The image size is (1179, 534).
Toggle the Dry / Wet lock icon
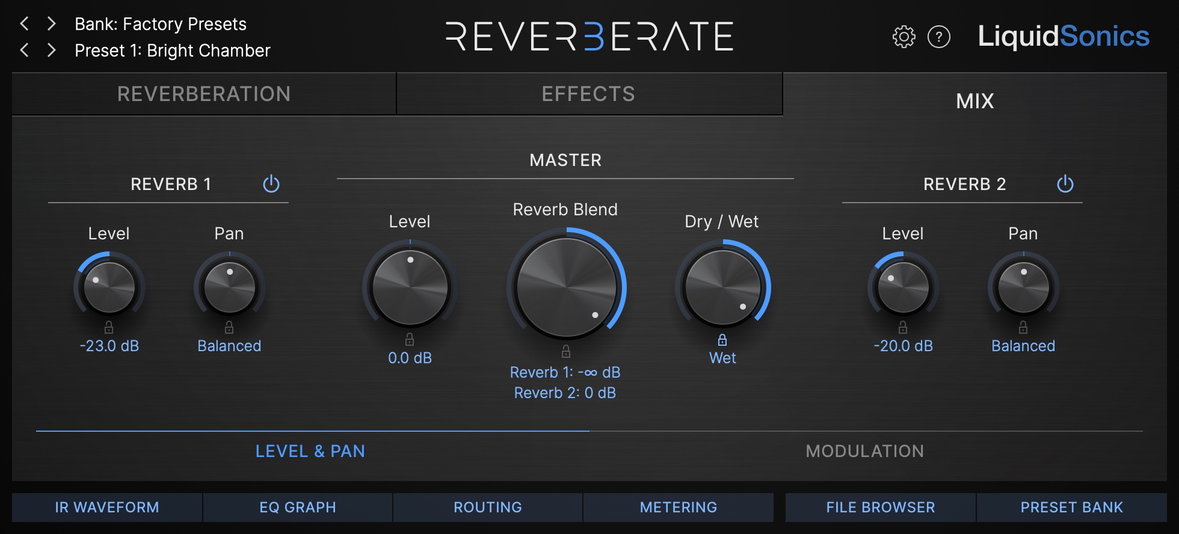coord(722,340)
